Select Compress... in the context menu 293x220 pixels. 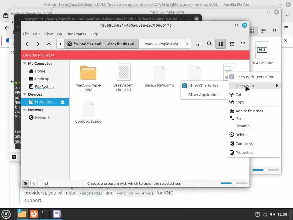254,144
